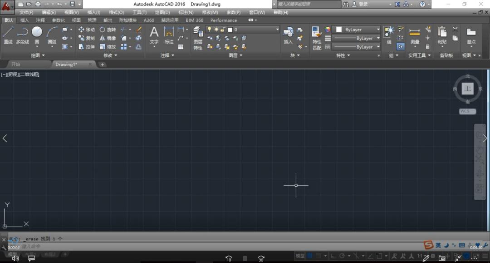
Task: Switch to the 注释 ribbon tab
Action: tap(40, 20)
